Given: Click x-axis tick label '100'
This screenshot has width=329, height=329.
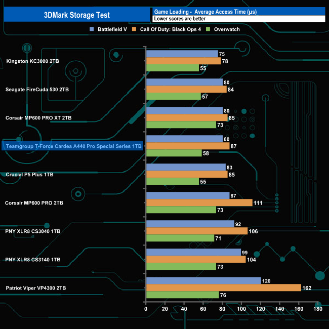Looking at the screenshot, I should coord(241,309).
